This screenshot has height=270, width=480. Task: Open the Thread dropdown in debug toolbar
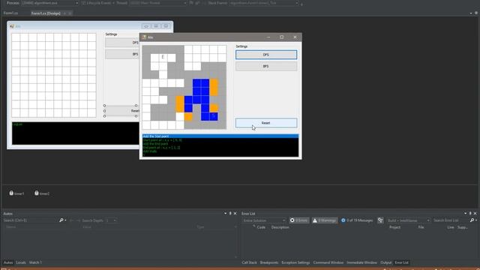point(158,3)
